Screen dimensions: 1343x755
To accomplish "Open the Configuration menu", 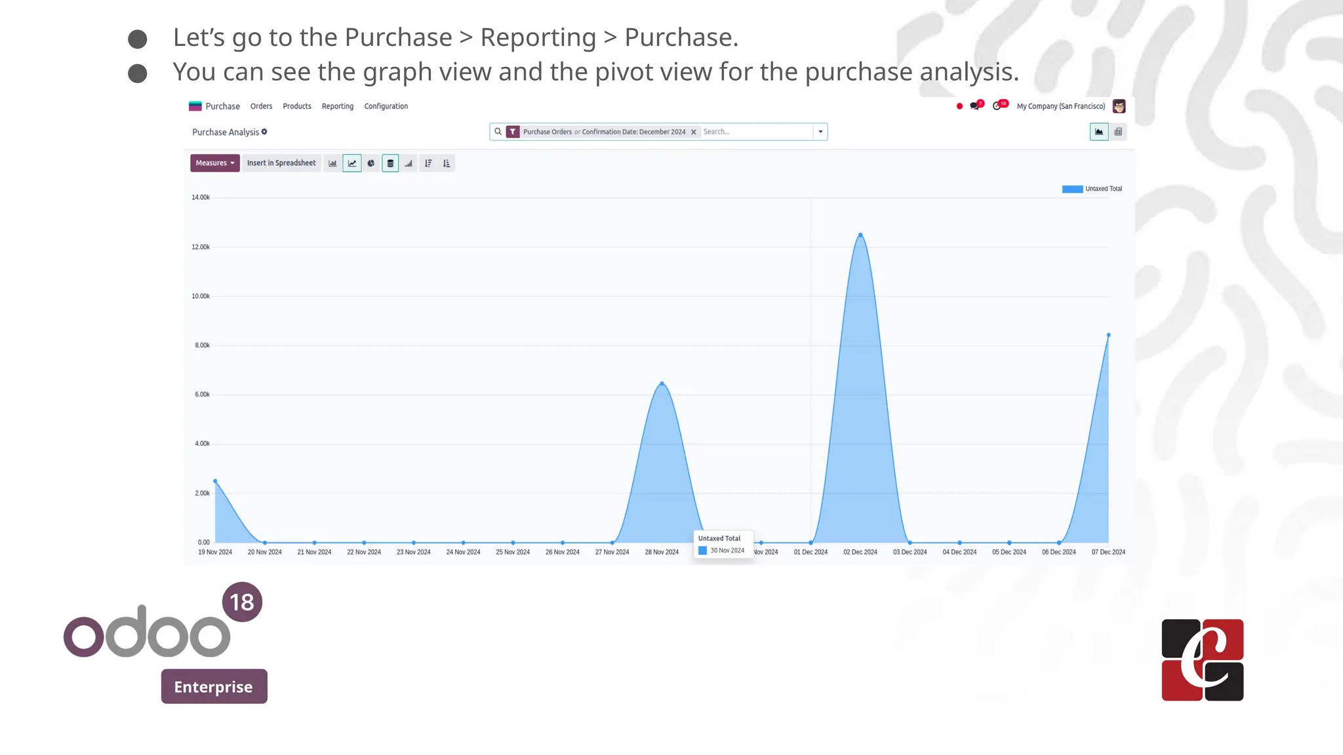I will click(x=386, y=106).
